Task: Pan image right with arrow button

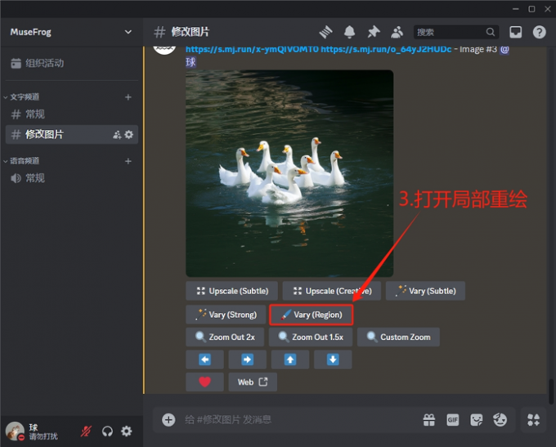Action: click(x=248, y=360)
